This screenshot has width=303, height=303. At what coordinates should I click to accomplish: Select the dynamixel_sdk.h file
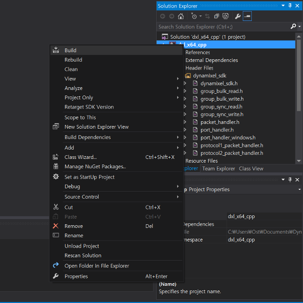219,83
